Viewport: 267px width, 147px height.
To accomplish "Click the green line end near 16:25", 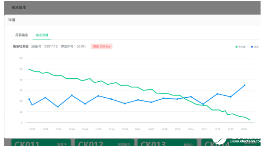I will click(250, 120).
